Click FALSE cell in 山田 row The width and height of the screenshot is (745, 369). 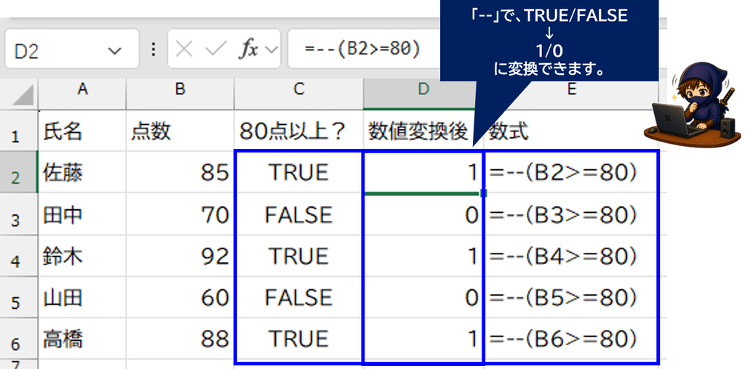coord(298,297)
